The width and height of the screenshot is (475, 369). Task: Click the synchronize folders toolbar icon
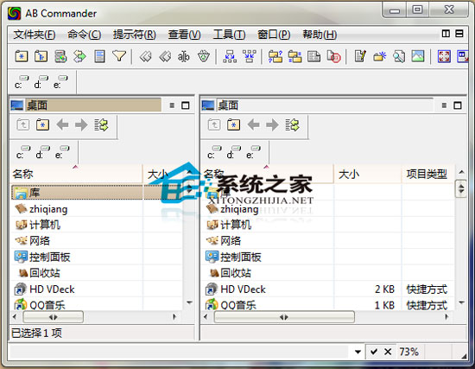click(294, 56)
